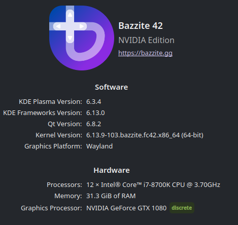
Task: Click the 31.3 GiB of RAM value
Action: tap(111, 196)
